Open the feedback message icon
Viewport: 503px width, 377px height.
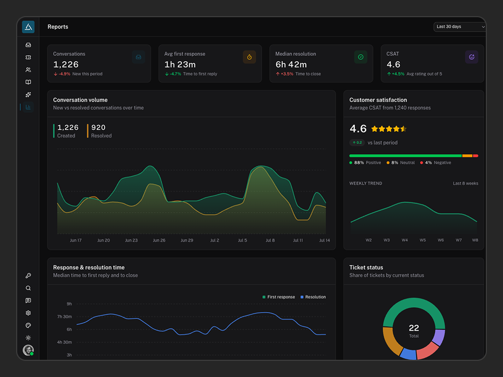[28, 300]
